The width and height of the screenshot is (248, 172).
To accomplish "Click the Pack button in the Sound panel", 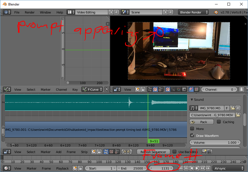I will coord(201,122).
